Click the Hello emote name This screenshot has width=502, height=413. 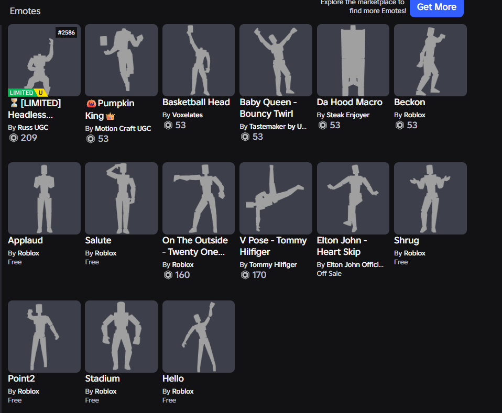[173, 378]
